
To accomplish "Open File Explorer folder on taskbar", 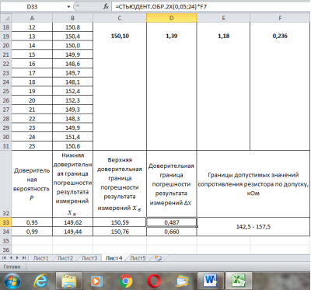I will pyautogui.click(x=68, y=281).
